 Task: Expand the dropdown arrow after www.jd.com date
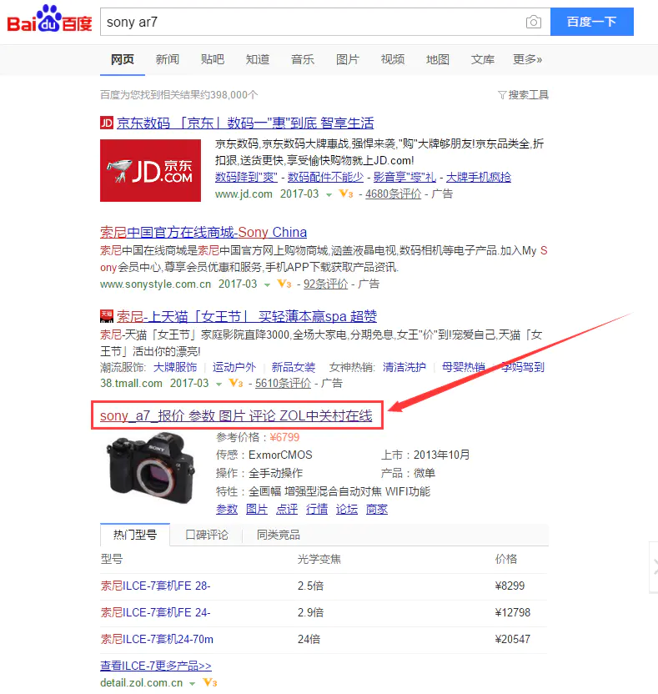[329, 194]
